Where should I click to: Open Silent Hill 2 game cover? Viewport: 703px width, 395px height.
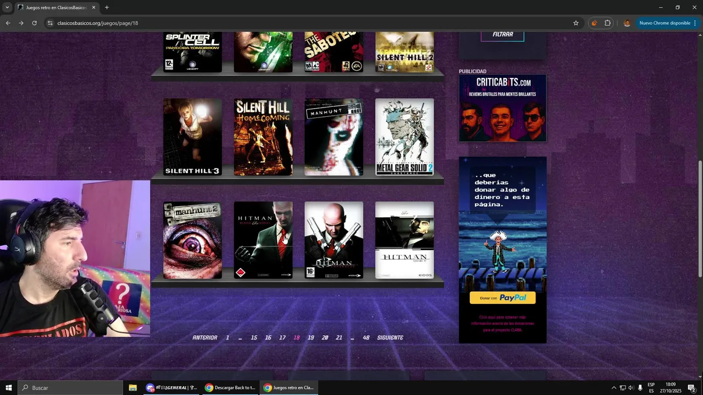pyautogui.click(x=404, y=52)
